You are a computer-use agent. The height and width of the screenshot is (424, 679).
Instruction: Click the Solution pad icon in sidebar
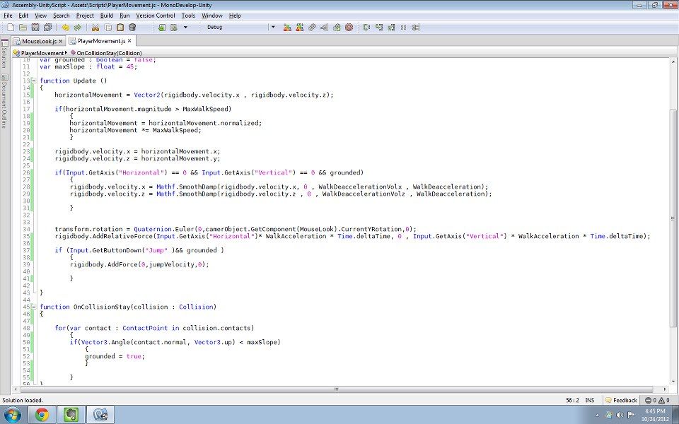pyautogui.click(x=4, y=43)
